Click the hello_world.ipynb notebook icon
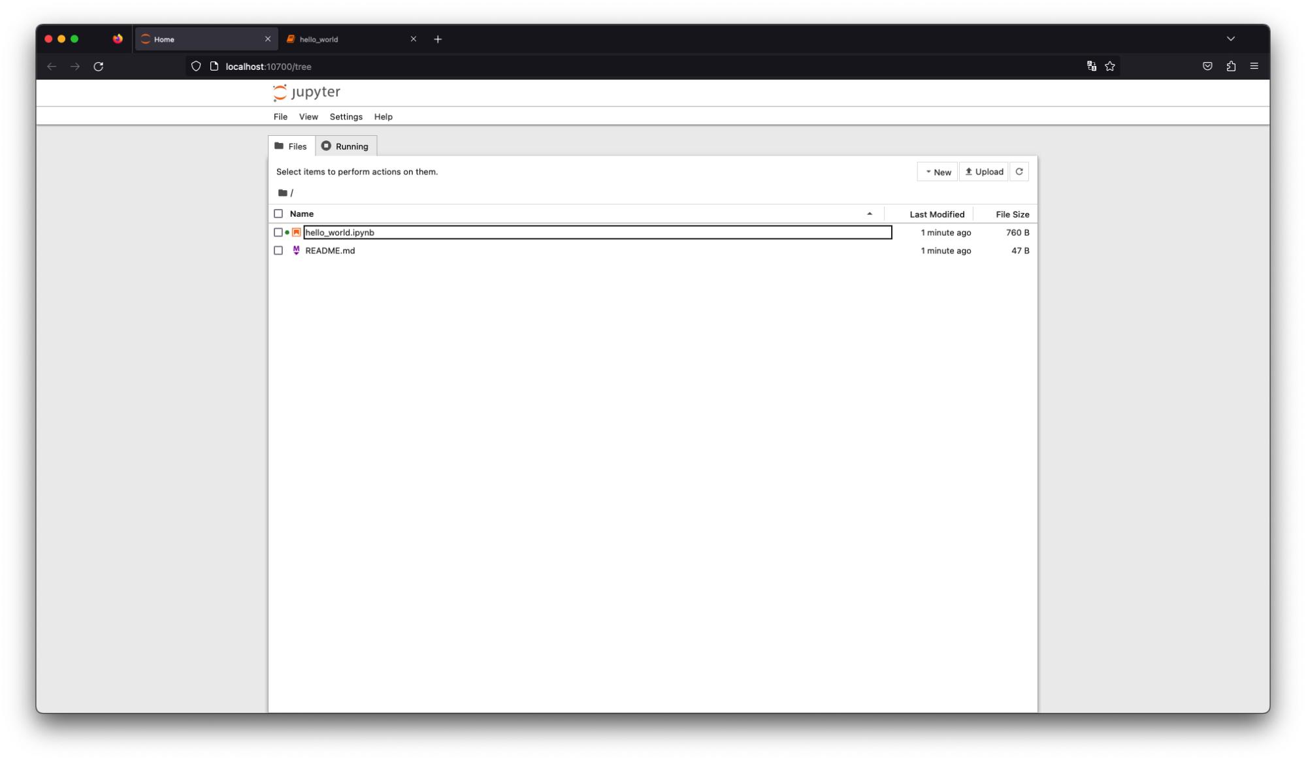Viewport: 1306px width, 761px height. pyautogui.click(x=296, y=233)
